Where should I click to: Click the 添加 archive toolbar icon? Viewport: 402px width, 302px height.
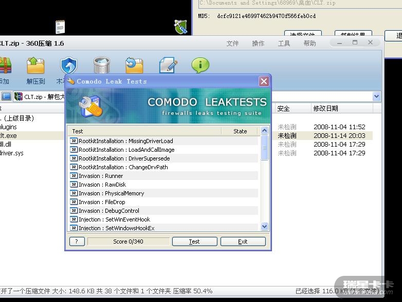coord(5,66)
